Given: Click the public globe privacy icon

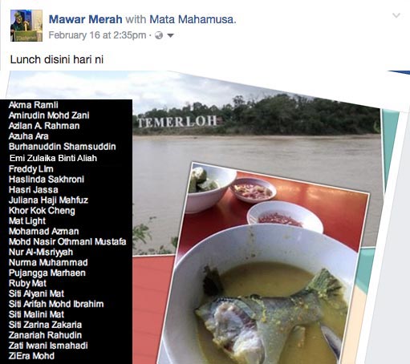Looking at the screenshot, I should click(x=159, y=35).
